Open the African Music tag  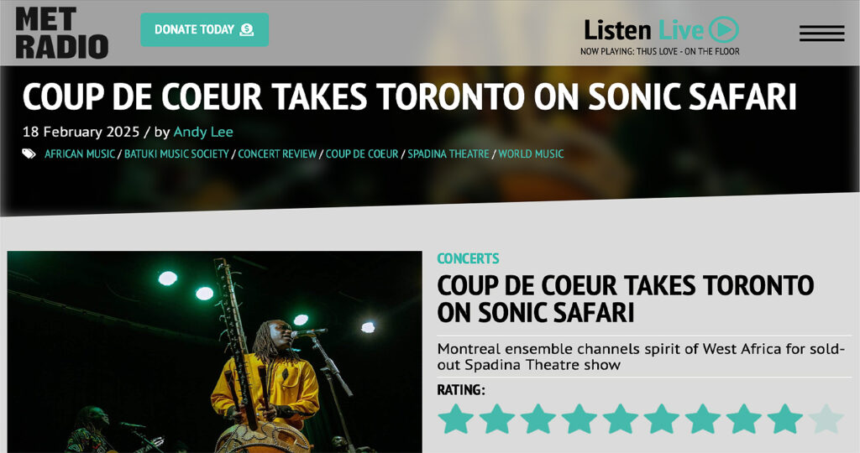(80, 154)
